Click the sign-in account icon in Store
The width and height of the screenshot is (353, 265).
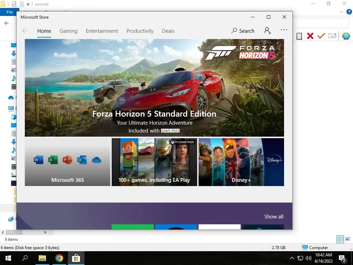(268, 30)
